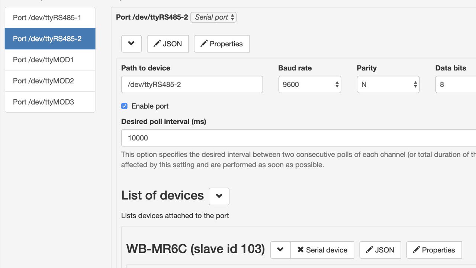The height and width of the screenshot is (268, 476).
Task: Click the port JSON edit button
Action: tap(168, 44)
